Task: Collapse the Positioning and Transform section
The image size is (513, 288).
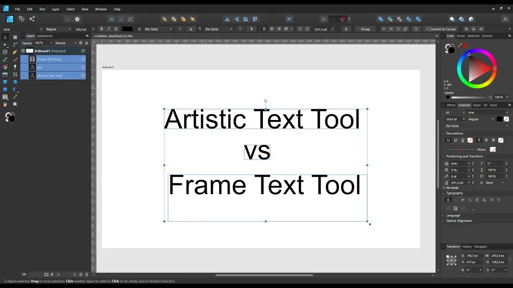Action: click(x=443, y=156)
